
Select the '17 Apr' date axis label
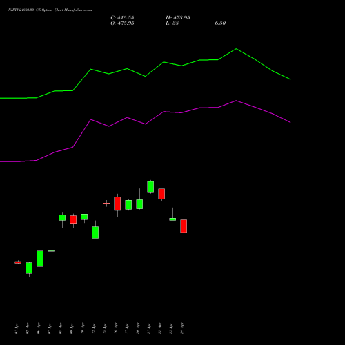click(127, 328)
